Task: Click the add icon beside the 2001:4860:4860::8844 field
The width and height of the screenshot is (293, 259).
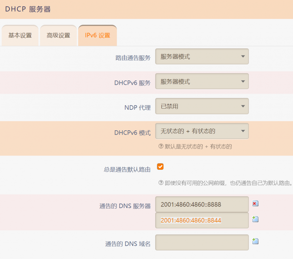Action: 255,219
